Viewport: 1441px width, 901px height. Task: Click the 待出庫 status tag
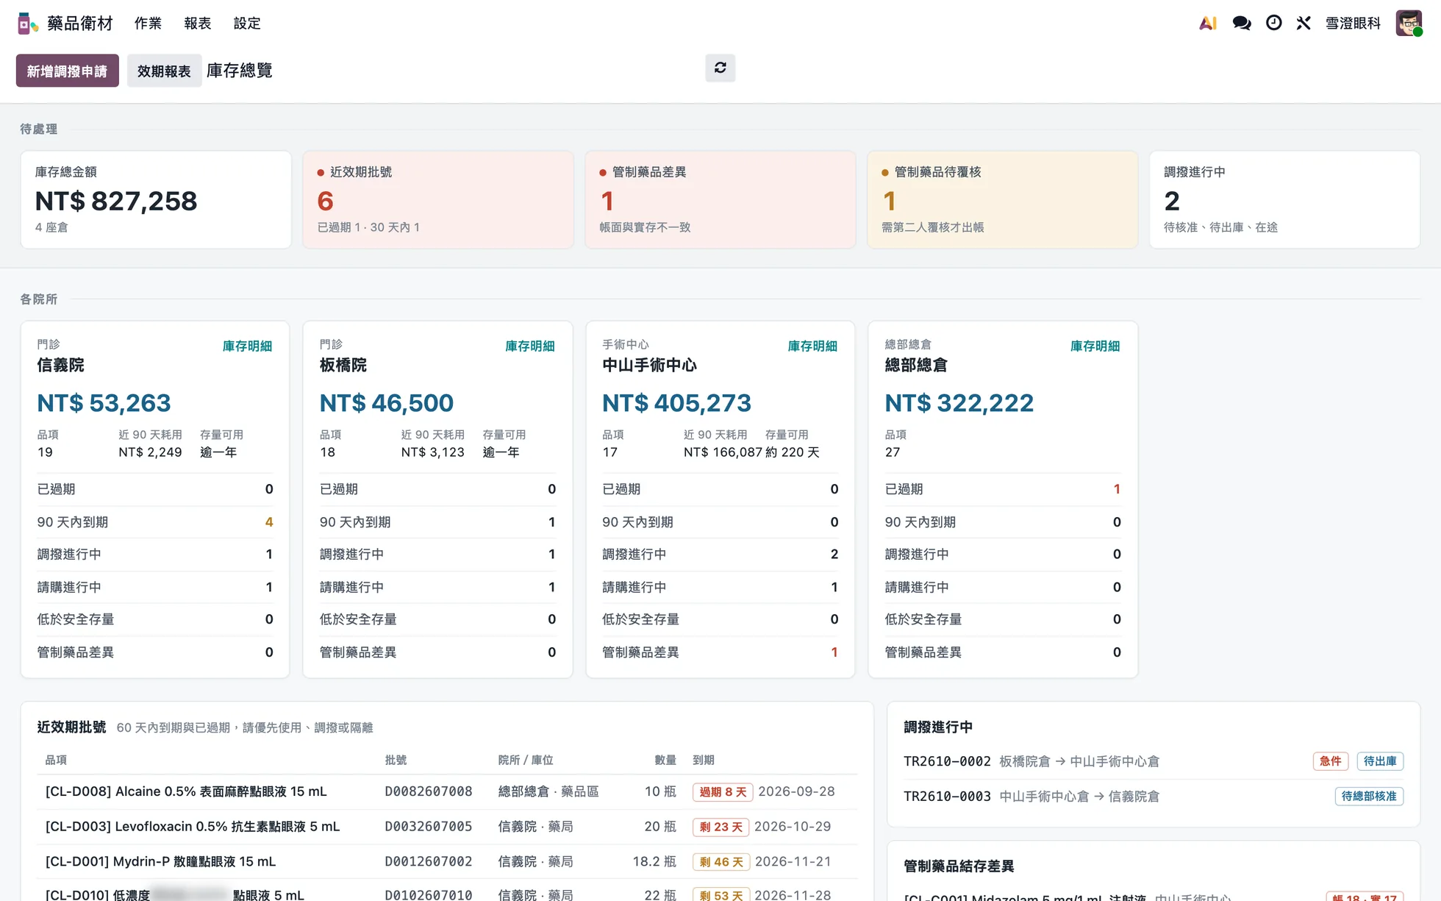(x=1380, y=761)
